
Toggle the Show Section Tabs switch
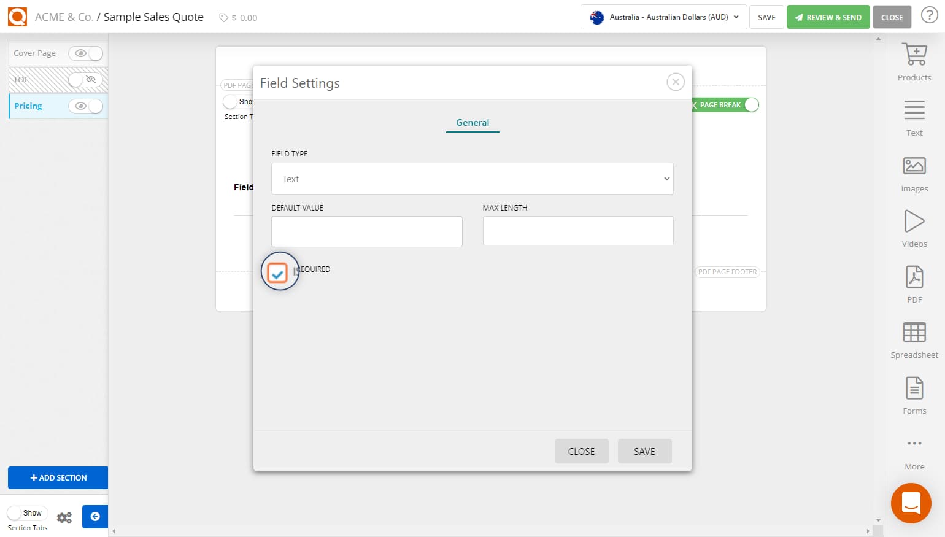27,512
